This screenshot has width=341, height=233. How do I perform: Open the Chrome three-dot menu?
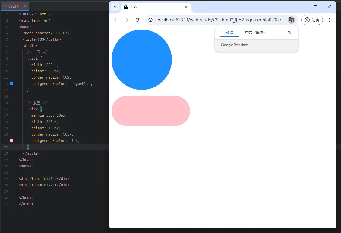point(329,20)
